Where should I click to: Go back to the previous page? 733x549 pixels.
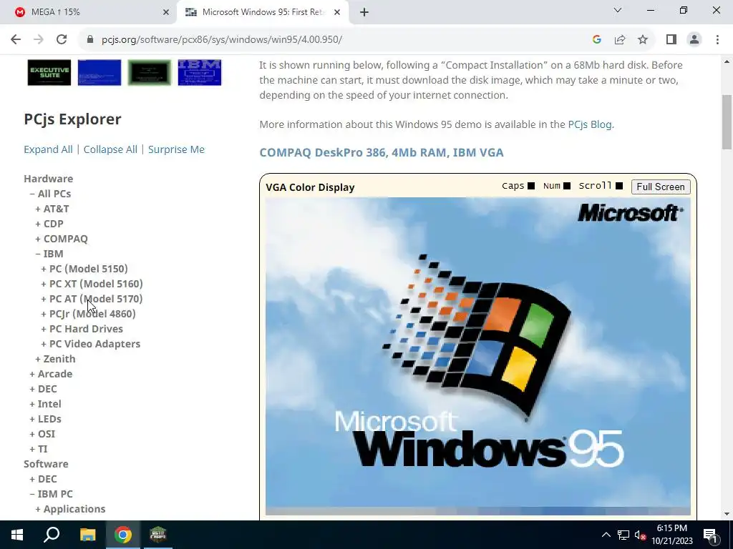point(16,40)
